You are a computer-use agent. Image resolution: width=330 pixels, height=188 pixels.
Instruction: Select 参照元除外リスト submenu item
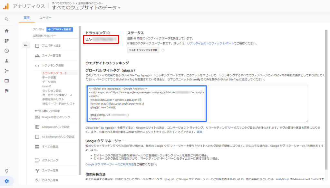click(x=53, y=99)
